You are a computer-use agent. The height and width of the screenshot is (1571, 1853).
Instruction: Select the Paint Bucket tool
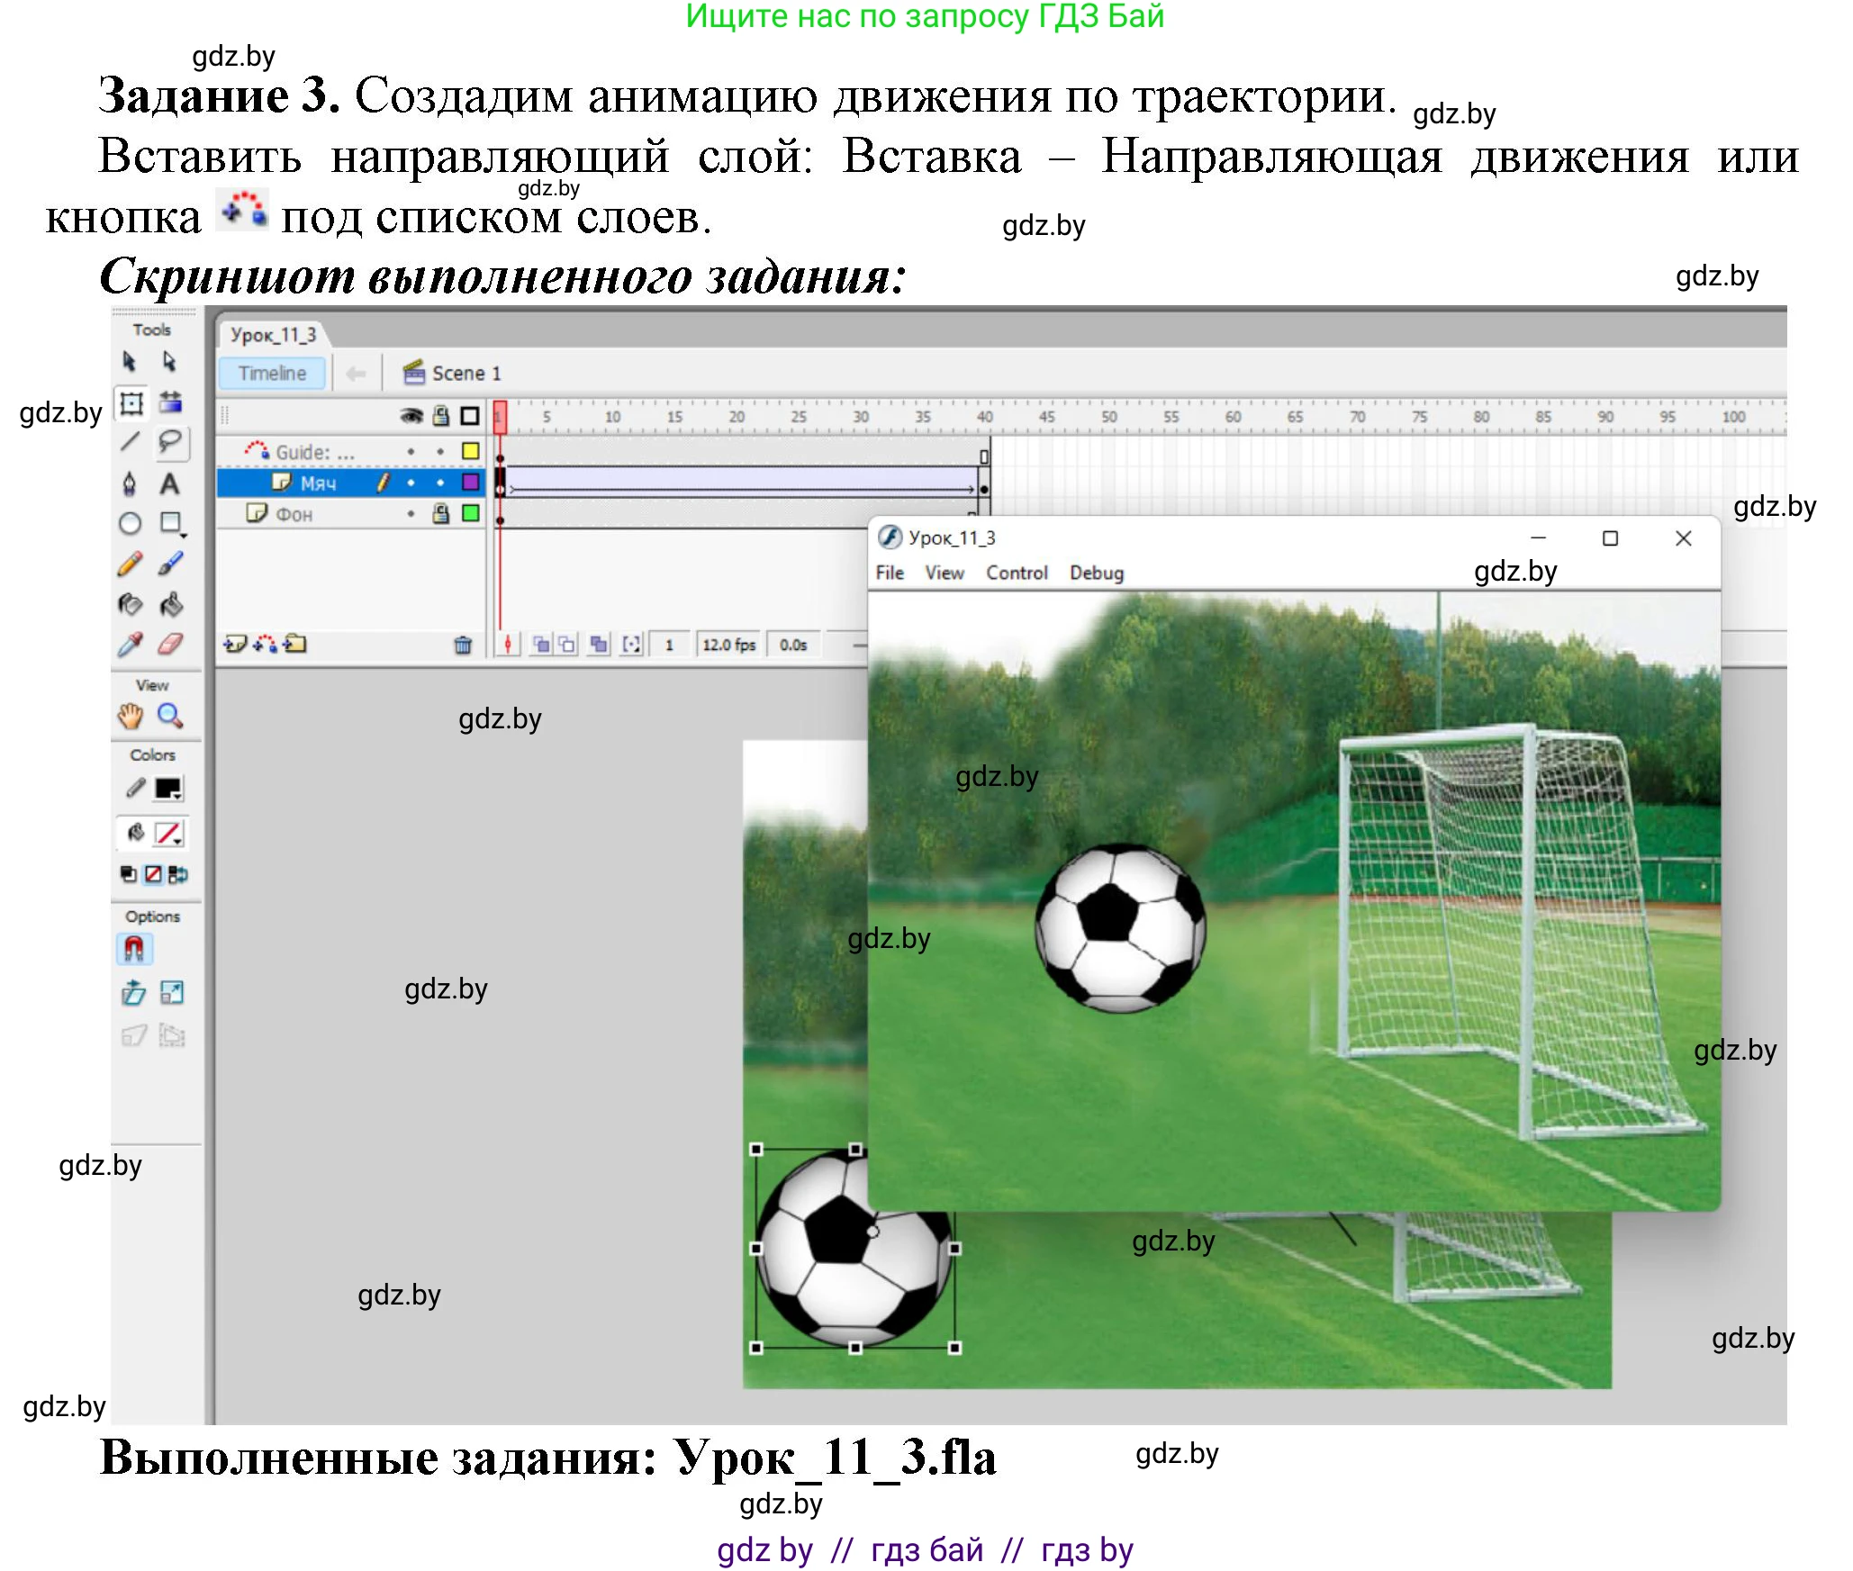171,604
